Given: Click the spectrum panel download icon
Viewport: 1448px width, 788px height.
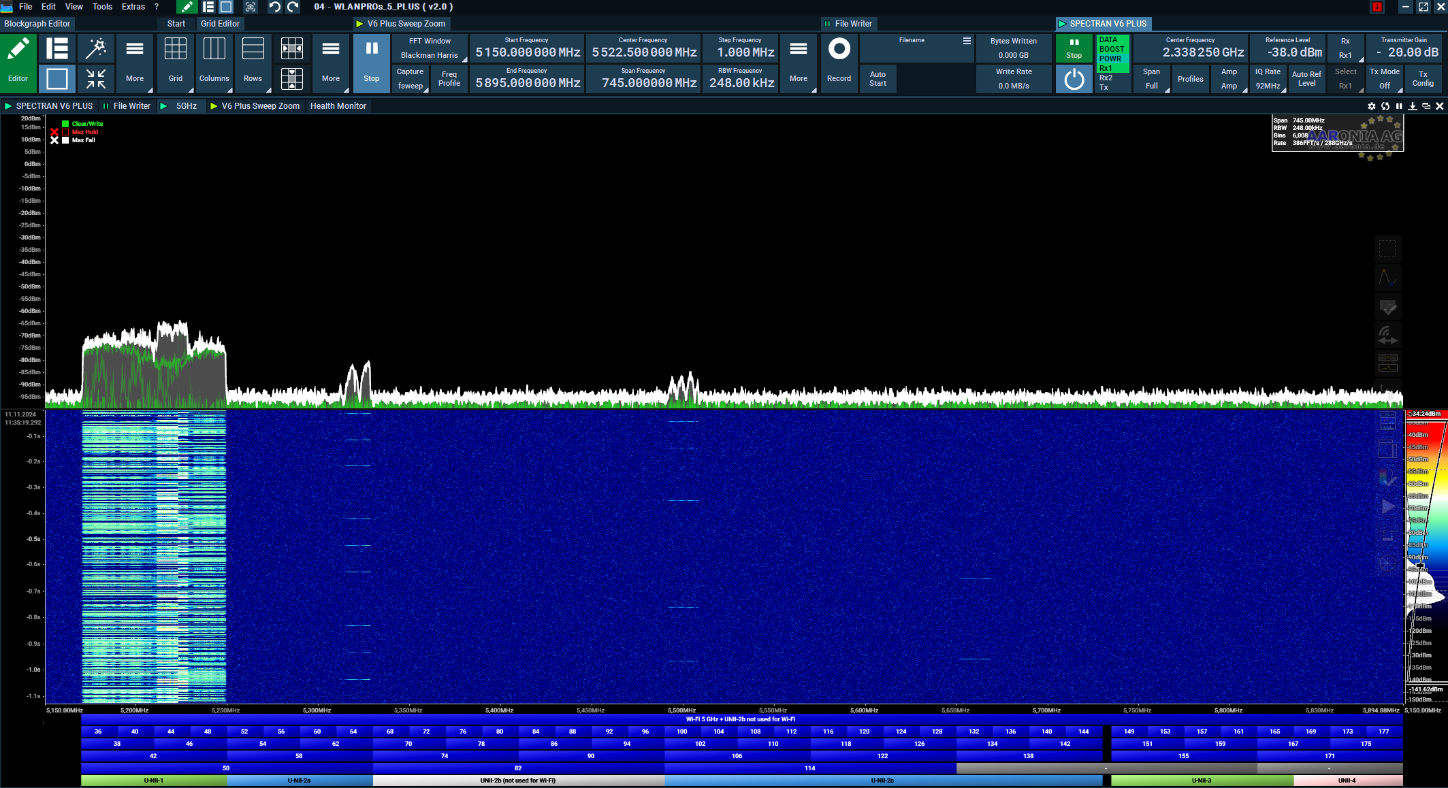Looking at the screenshot, I should coord(1413,106).
